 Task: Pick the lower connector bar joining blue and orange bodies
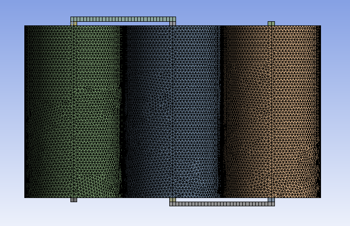tap(222, 204)
